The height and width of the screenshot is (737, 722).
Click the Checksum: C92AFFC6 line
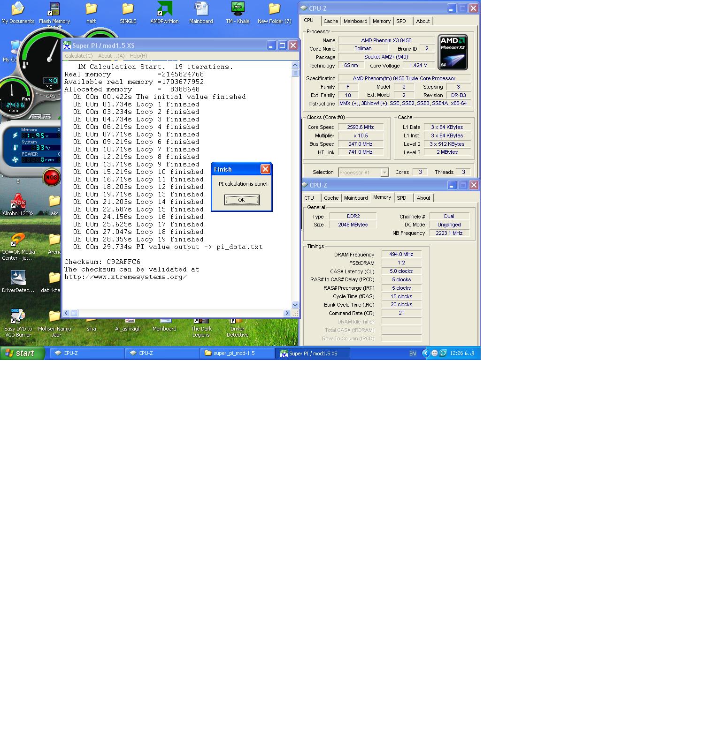[102, 262]
